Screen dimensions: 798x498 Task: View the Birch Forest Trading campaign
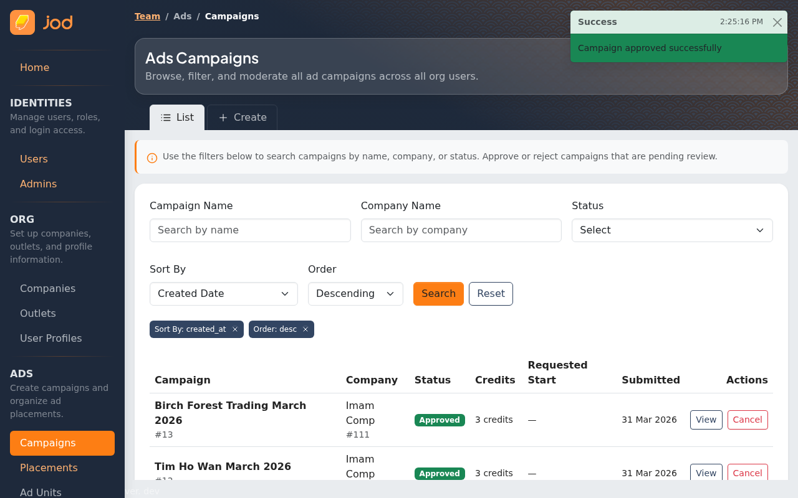coord(706,420)
